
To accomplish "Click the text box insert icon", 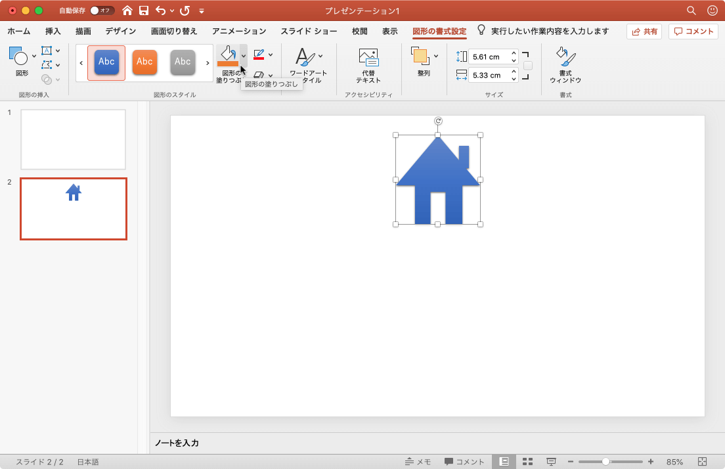I will pyautogui.click(x=46, y=51).
